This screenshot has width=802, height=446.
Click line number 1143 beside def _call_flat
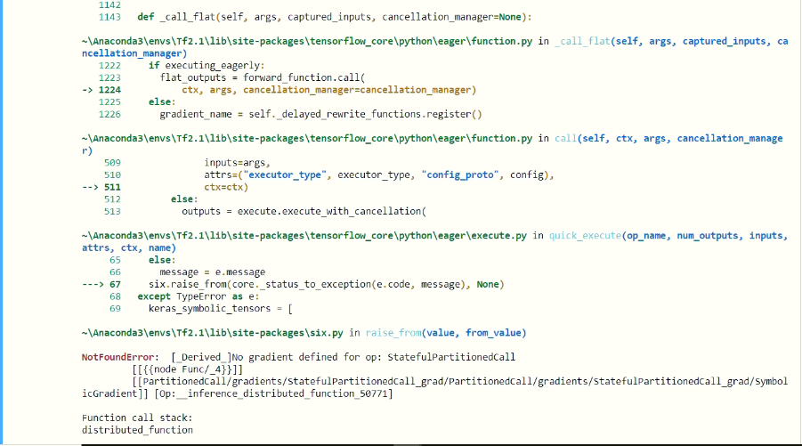pos(109,17)
